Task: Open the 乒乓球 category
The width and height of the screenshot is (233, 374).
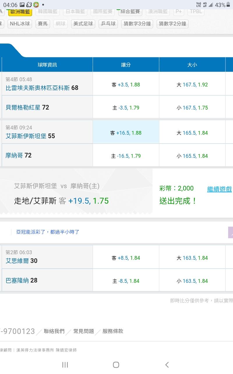Action: tap(108, 24)
